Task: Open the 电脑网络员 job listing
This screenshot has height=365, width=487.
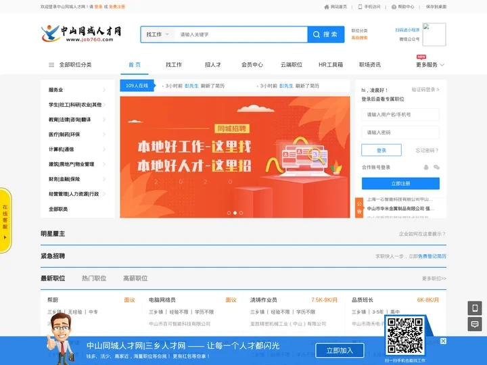Action: tap(162, 300)
